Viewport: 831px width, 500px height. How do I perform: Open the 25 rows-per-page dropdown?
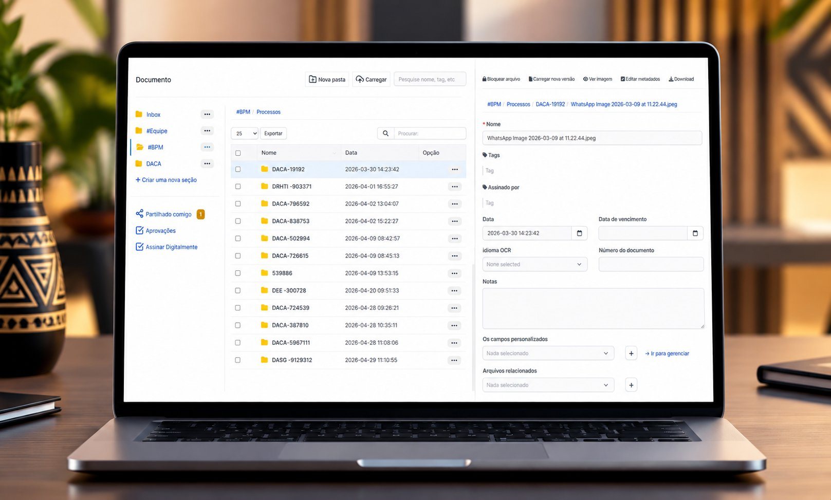245,134
